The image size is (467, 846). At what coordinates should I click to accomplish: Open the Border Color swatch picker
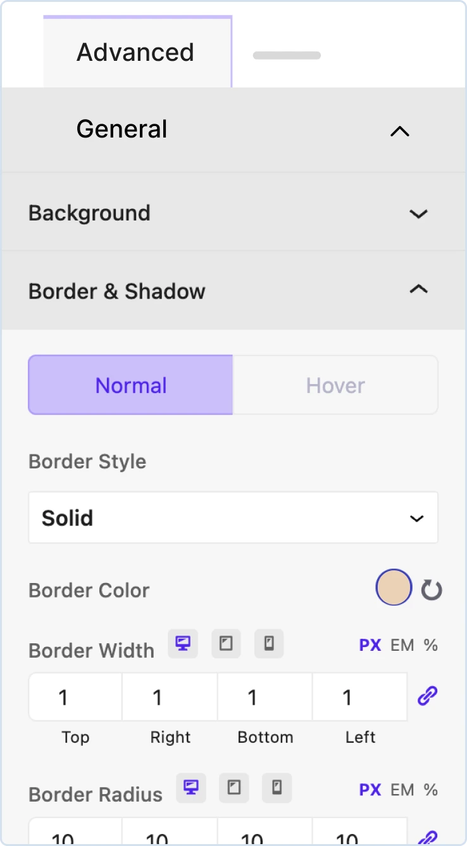click(394, 587)
